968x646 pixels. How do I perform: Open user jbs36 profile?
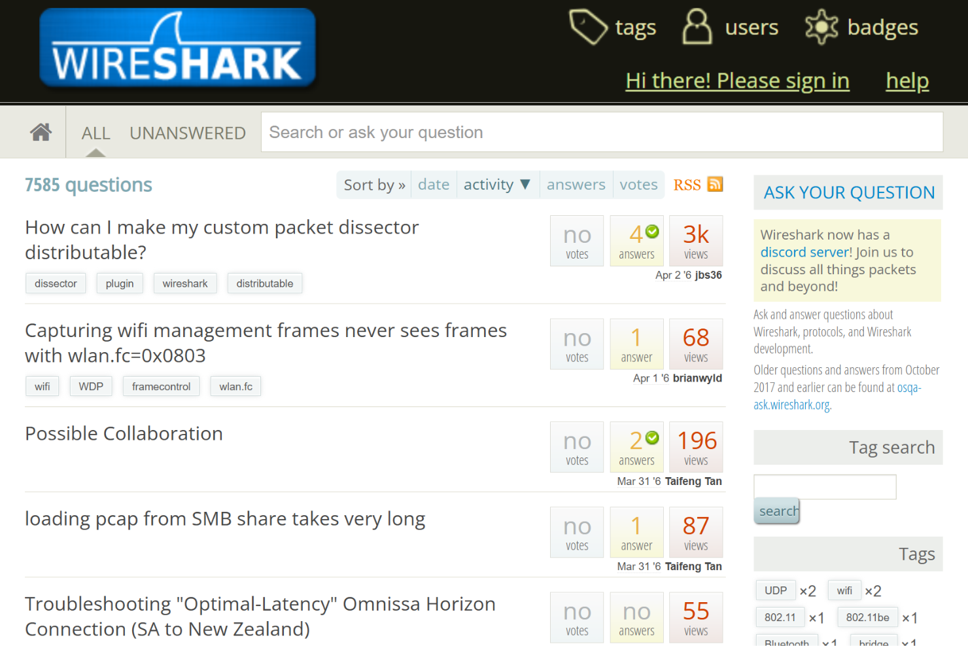[708, 275]
